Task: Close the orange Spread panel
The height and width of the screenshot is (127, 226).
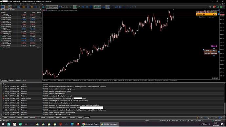Action: (x=216, y=14)
